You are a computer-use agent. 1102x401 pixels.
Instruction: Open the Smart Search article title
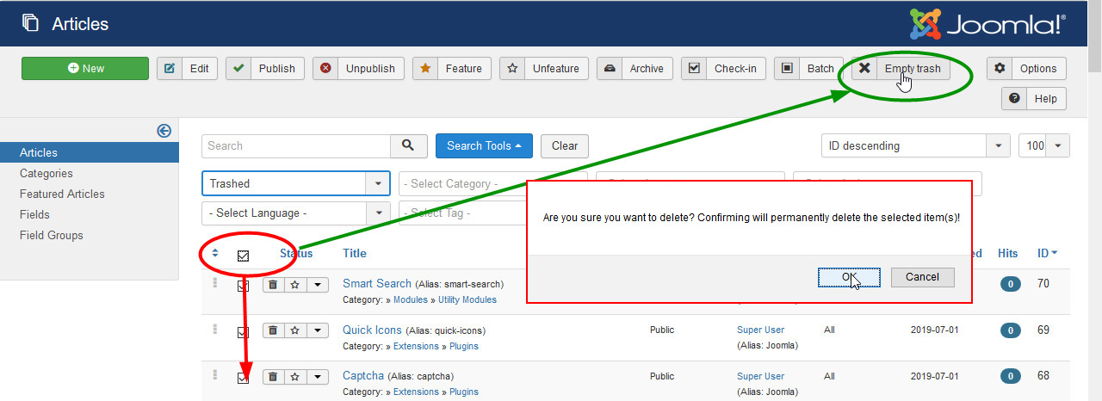pos(377,283)
